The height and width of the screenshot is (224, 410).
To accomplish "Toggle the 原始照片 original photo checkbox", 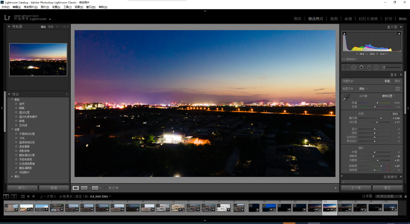I will click(x=344, y=59).
